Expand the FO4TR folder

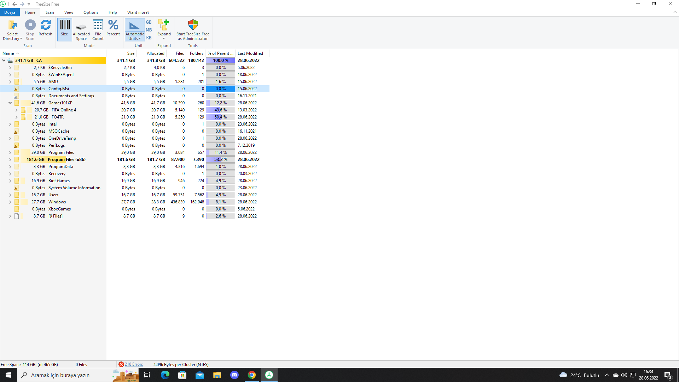pos(16,117)
